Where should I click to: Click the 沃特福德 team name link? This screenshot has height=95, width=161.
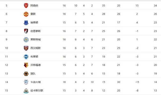[35, 65]
